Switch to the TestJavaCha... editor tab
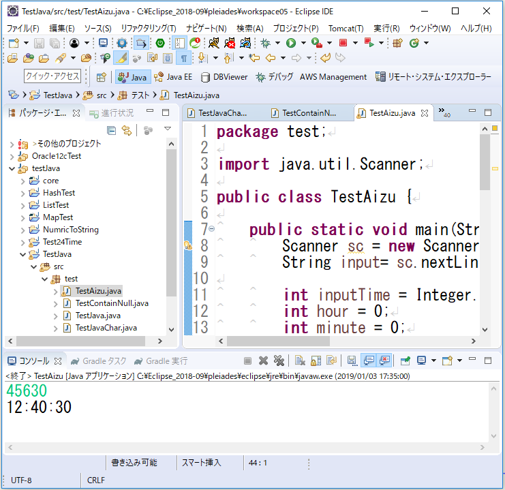Image resolution: width=505 pixels, height=490 pixels. click(217, 113)
